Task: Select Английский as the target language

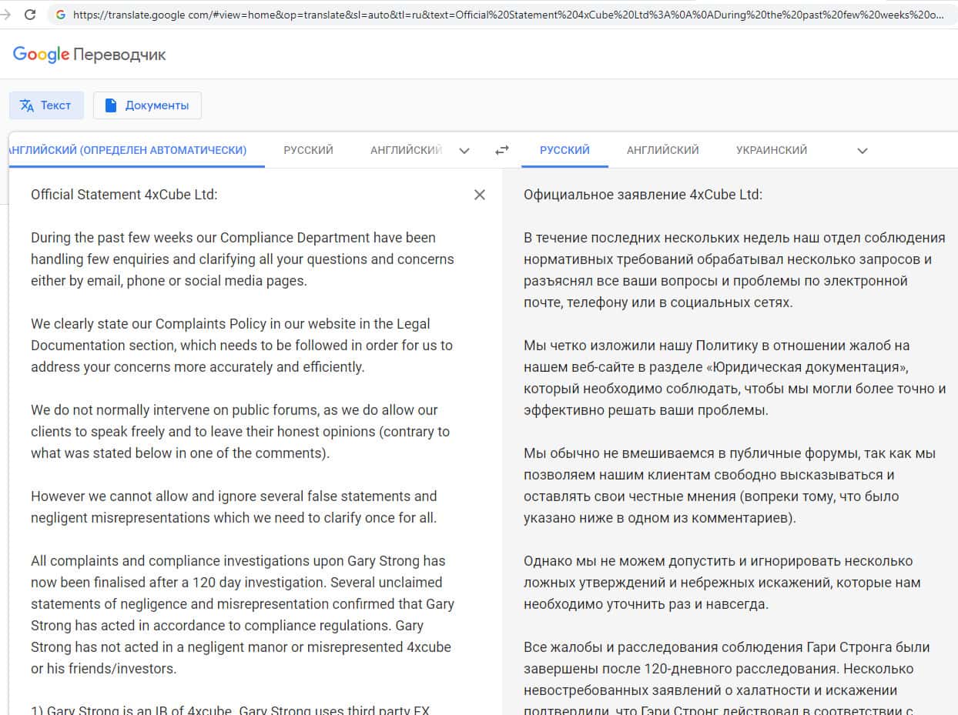Action: tap(663, 150)
